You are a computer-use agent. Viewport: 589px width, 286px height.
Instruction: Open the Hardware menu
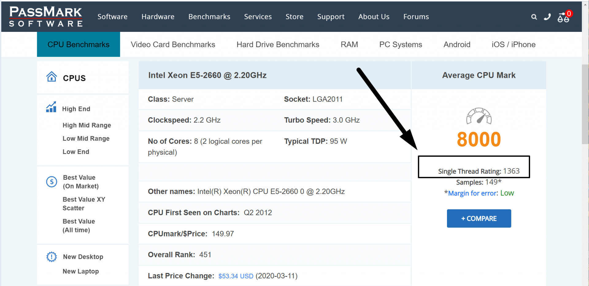pyautogui.click(x=158, y=17)
